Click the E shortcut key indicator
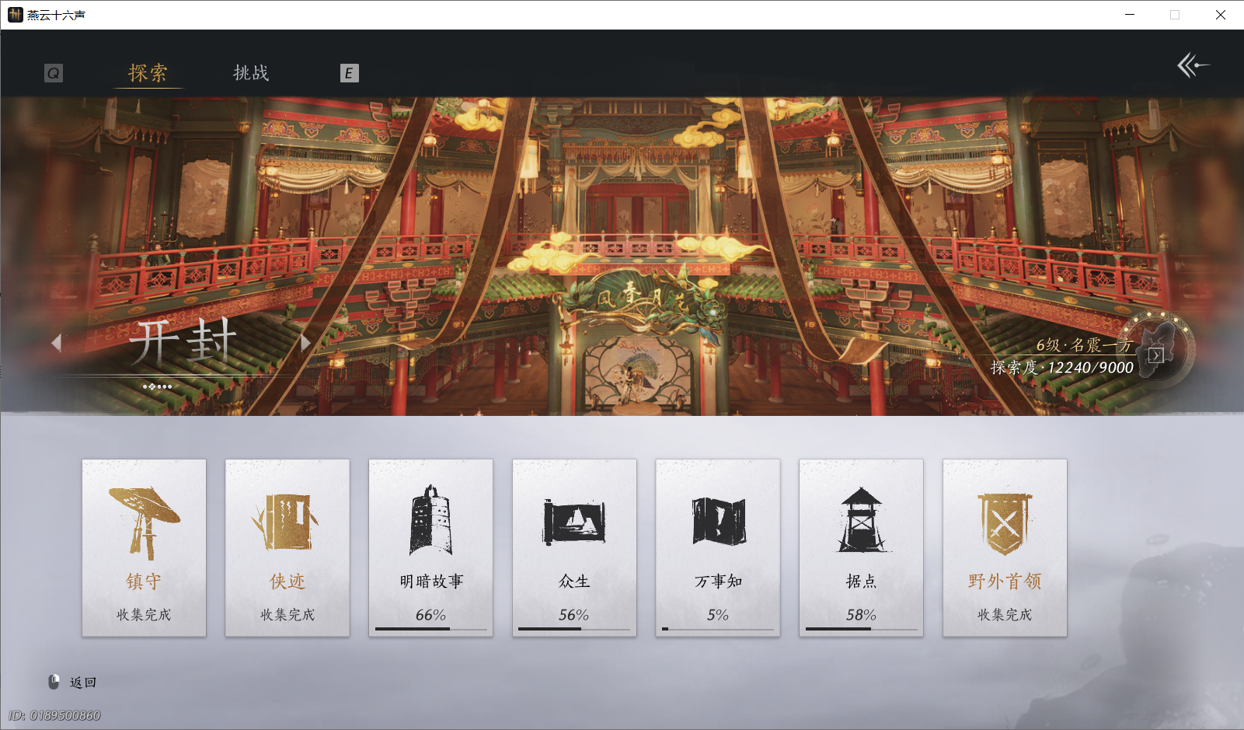Image resolution: width=1244 pixels, height=730 pixels. coord(350,72)
